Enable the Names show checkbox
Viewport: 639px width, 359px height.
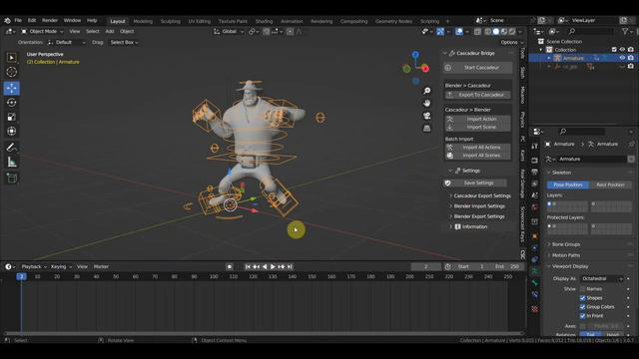(x=583, y=289)
